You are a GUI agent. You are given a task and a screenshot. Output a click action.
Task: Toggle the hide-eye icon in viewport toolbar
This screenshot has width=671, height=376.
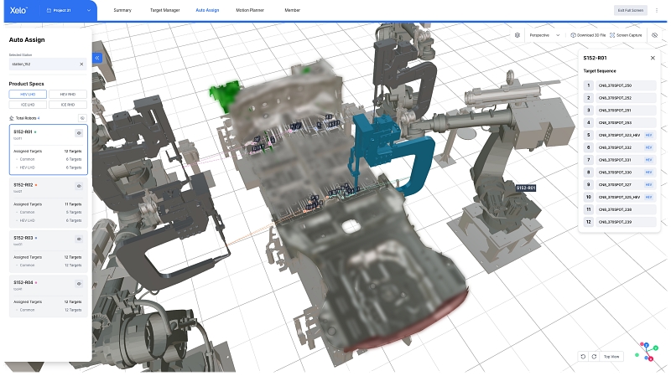[654, 35]
